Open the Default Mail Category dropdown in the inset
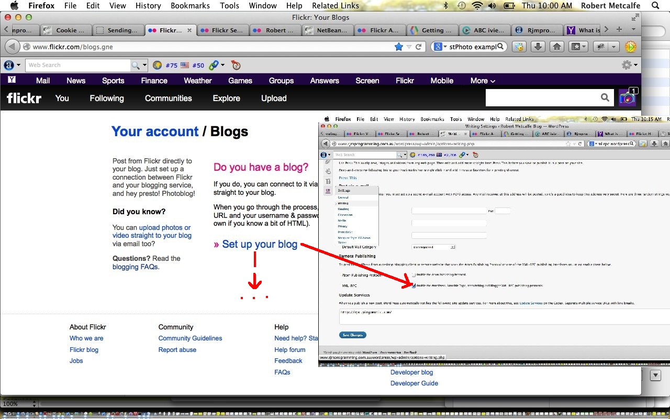The image size is (670, 419). coord(433,247)
